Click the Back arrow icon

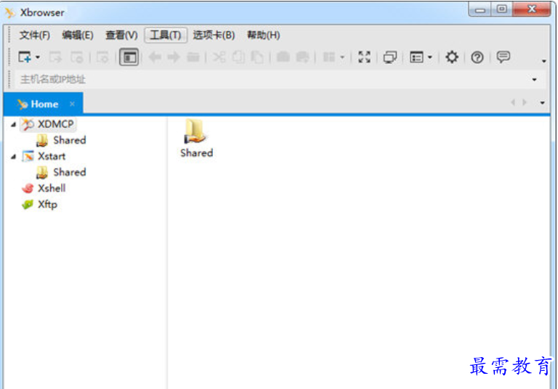point(155,57)
